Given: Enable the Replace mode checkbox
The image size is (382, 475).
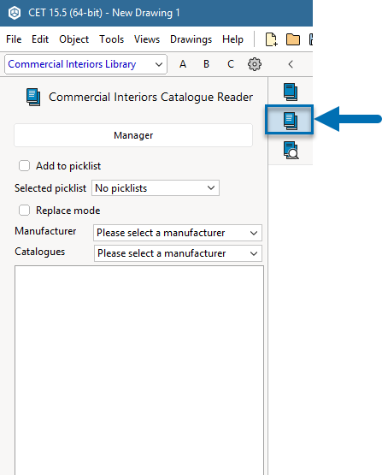Looking at the screenshot, I should [x=24, y=210].
